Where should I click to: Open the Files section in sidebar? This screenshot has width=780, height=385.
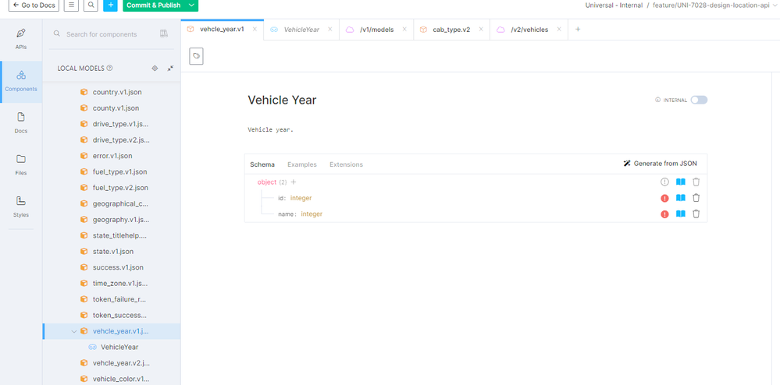pyautogui.click(x=21, y=164)
